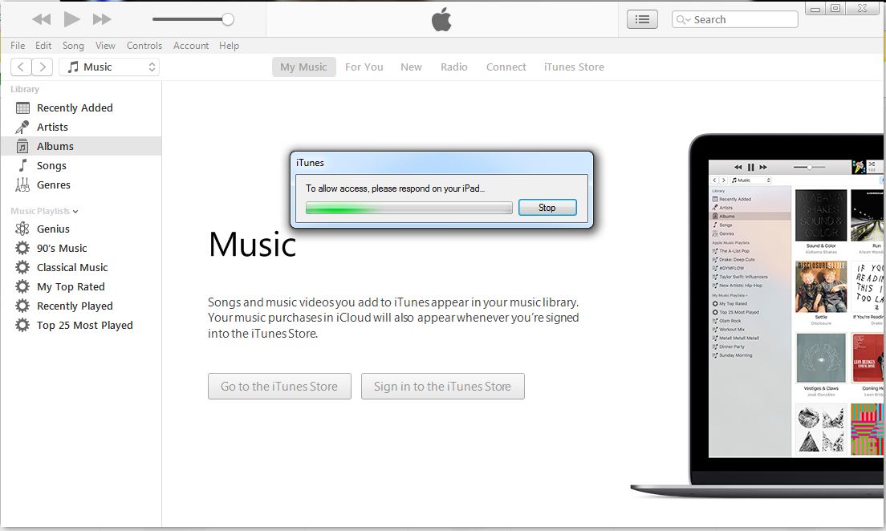Screen dimensions: 886x531
Task: Open the Edit menu
Action: (43, 45)
